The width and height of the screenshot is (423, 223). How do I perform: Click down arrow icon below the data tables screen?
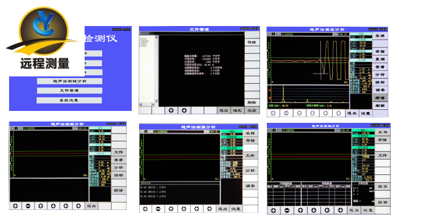[x=314, y=211]
